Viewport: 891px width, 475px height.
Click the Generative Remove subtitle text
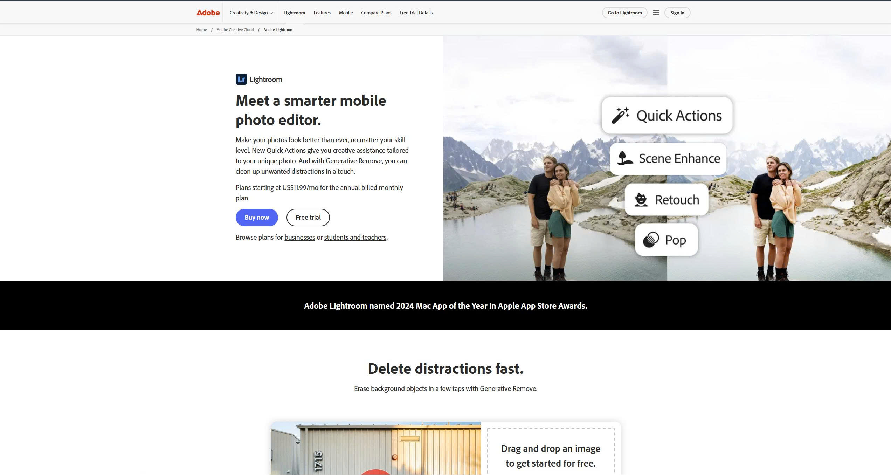[x=445, y=388]
